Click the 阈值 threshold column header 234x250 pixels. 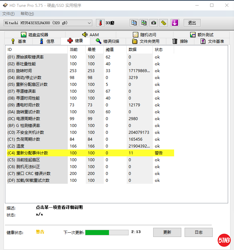point(109,50)
